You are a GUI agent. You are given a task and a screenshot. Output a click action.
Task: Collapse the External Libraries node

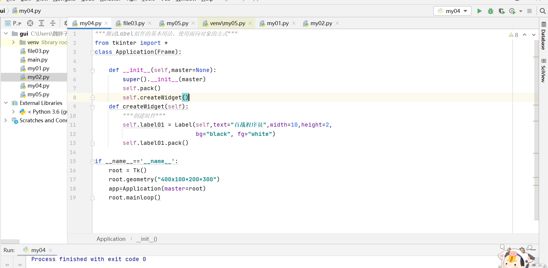pos(6,103)
